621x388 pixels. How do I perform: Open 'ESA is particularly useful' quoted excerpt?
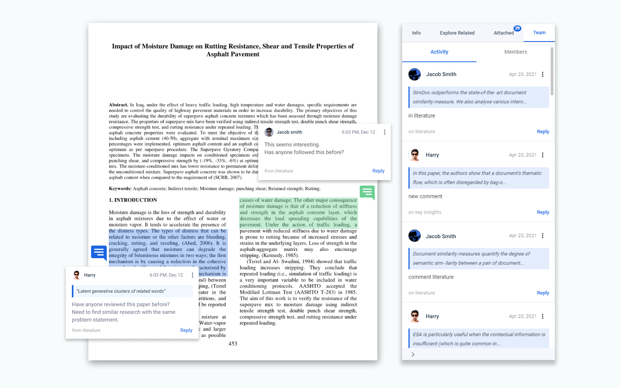[478, 338]
